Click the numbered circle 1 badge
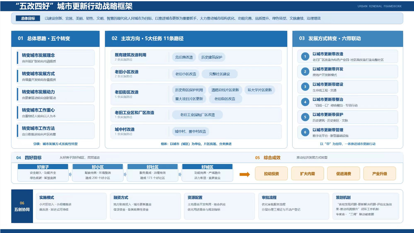The height and width of the screenshot is (233, 414). pos(305,57)
